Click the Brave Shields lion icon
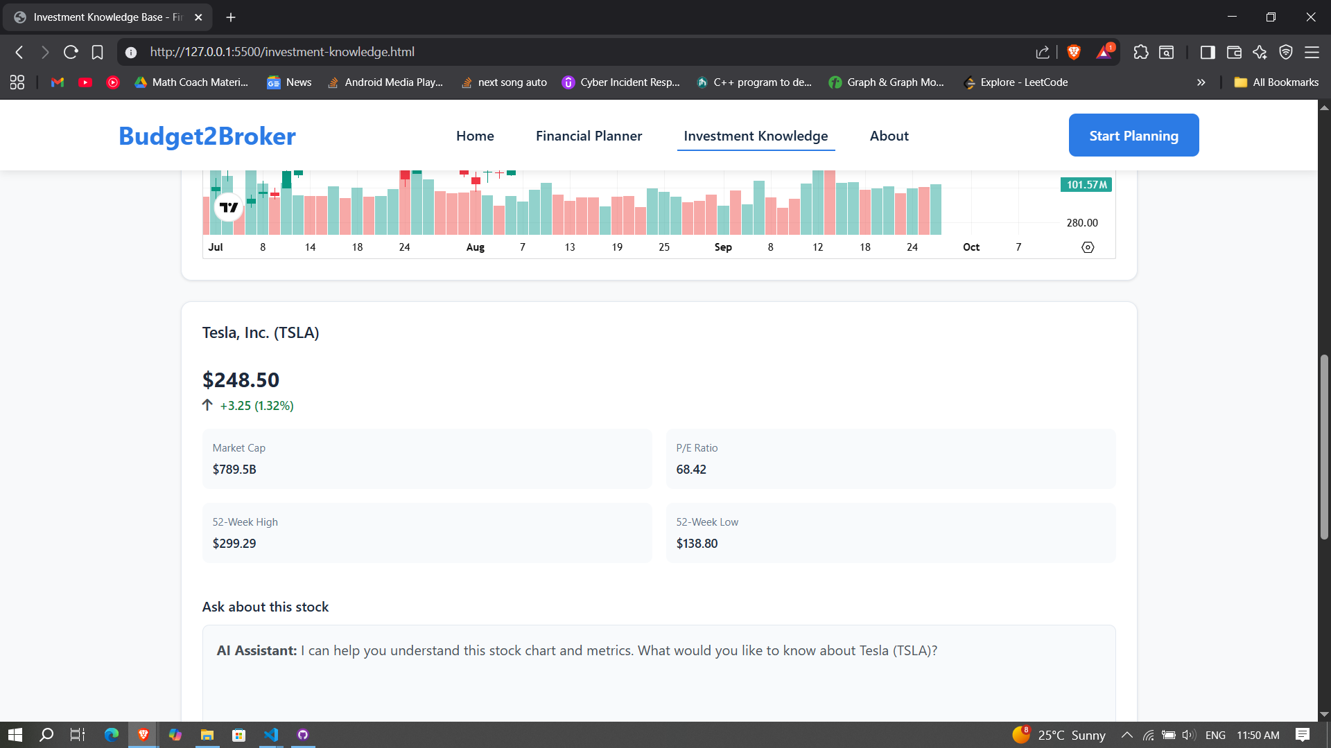The width and height of the screenshot is (1331, 748). pos(1074,52)
